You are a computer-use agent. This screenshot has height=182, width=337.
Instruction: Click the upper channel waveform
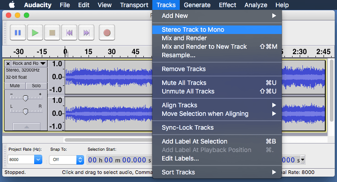pyautogui.click(x=109, y=77)
